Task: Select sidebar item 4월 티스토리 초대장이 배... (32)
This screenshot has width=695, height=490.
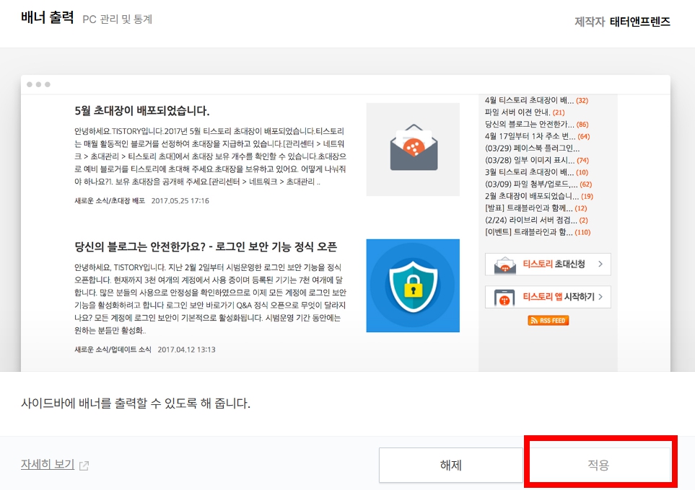Action: point(536,100)
